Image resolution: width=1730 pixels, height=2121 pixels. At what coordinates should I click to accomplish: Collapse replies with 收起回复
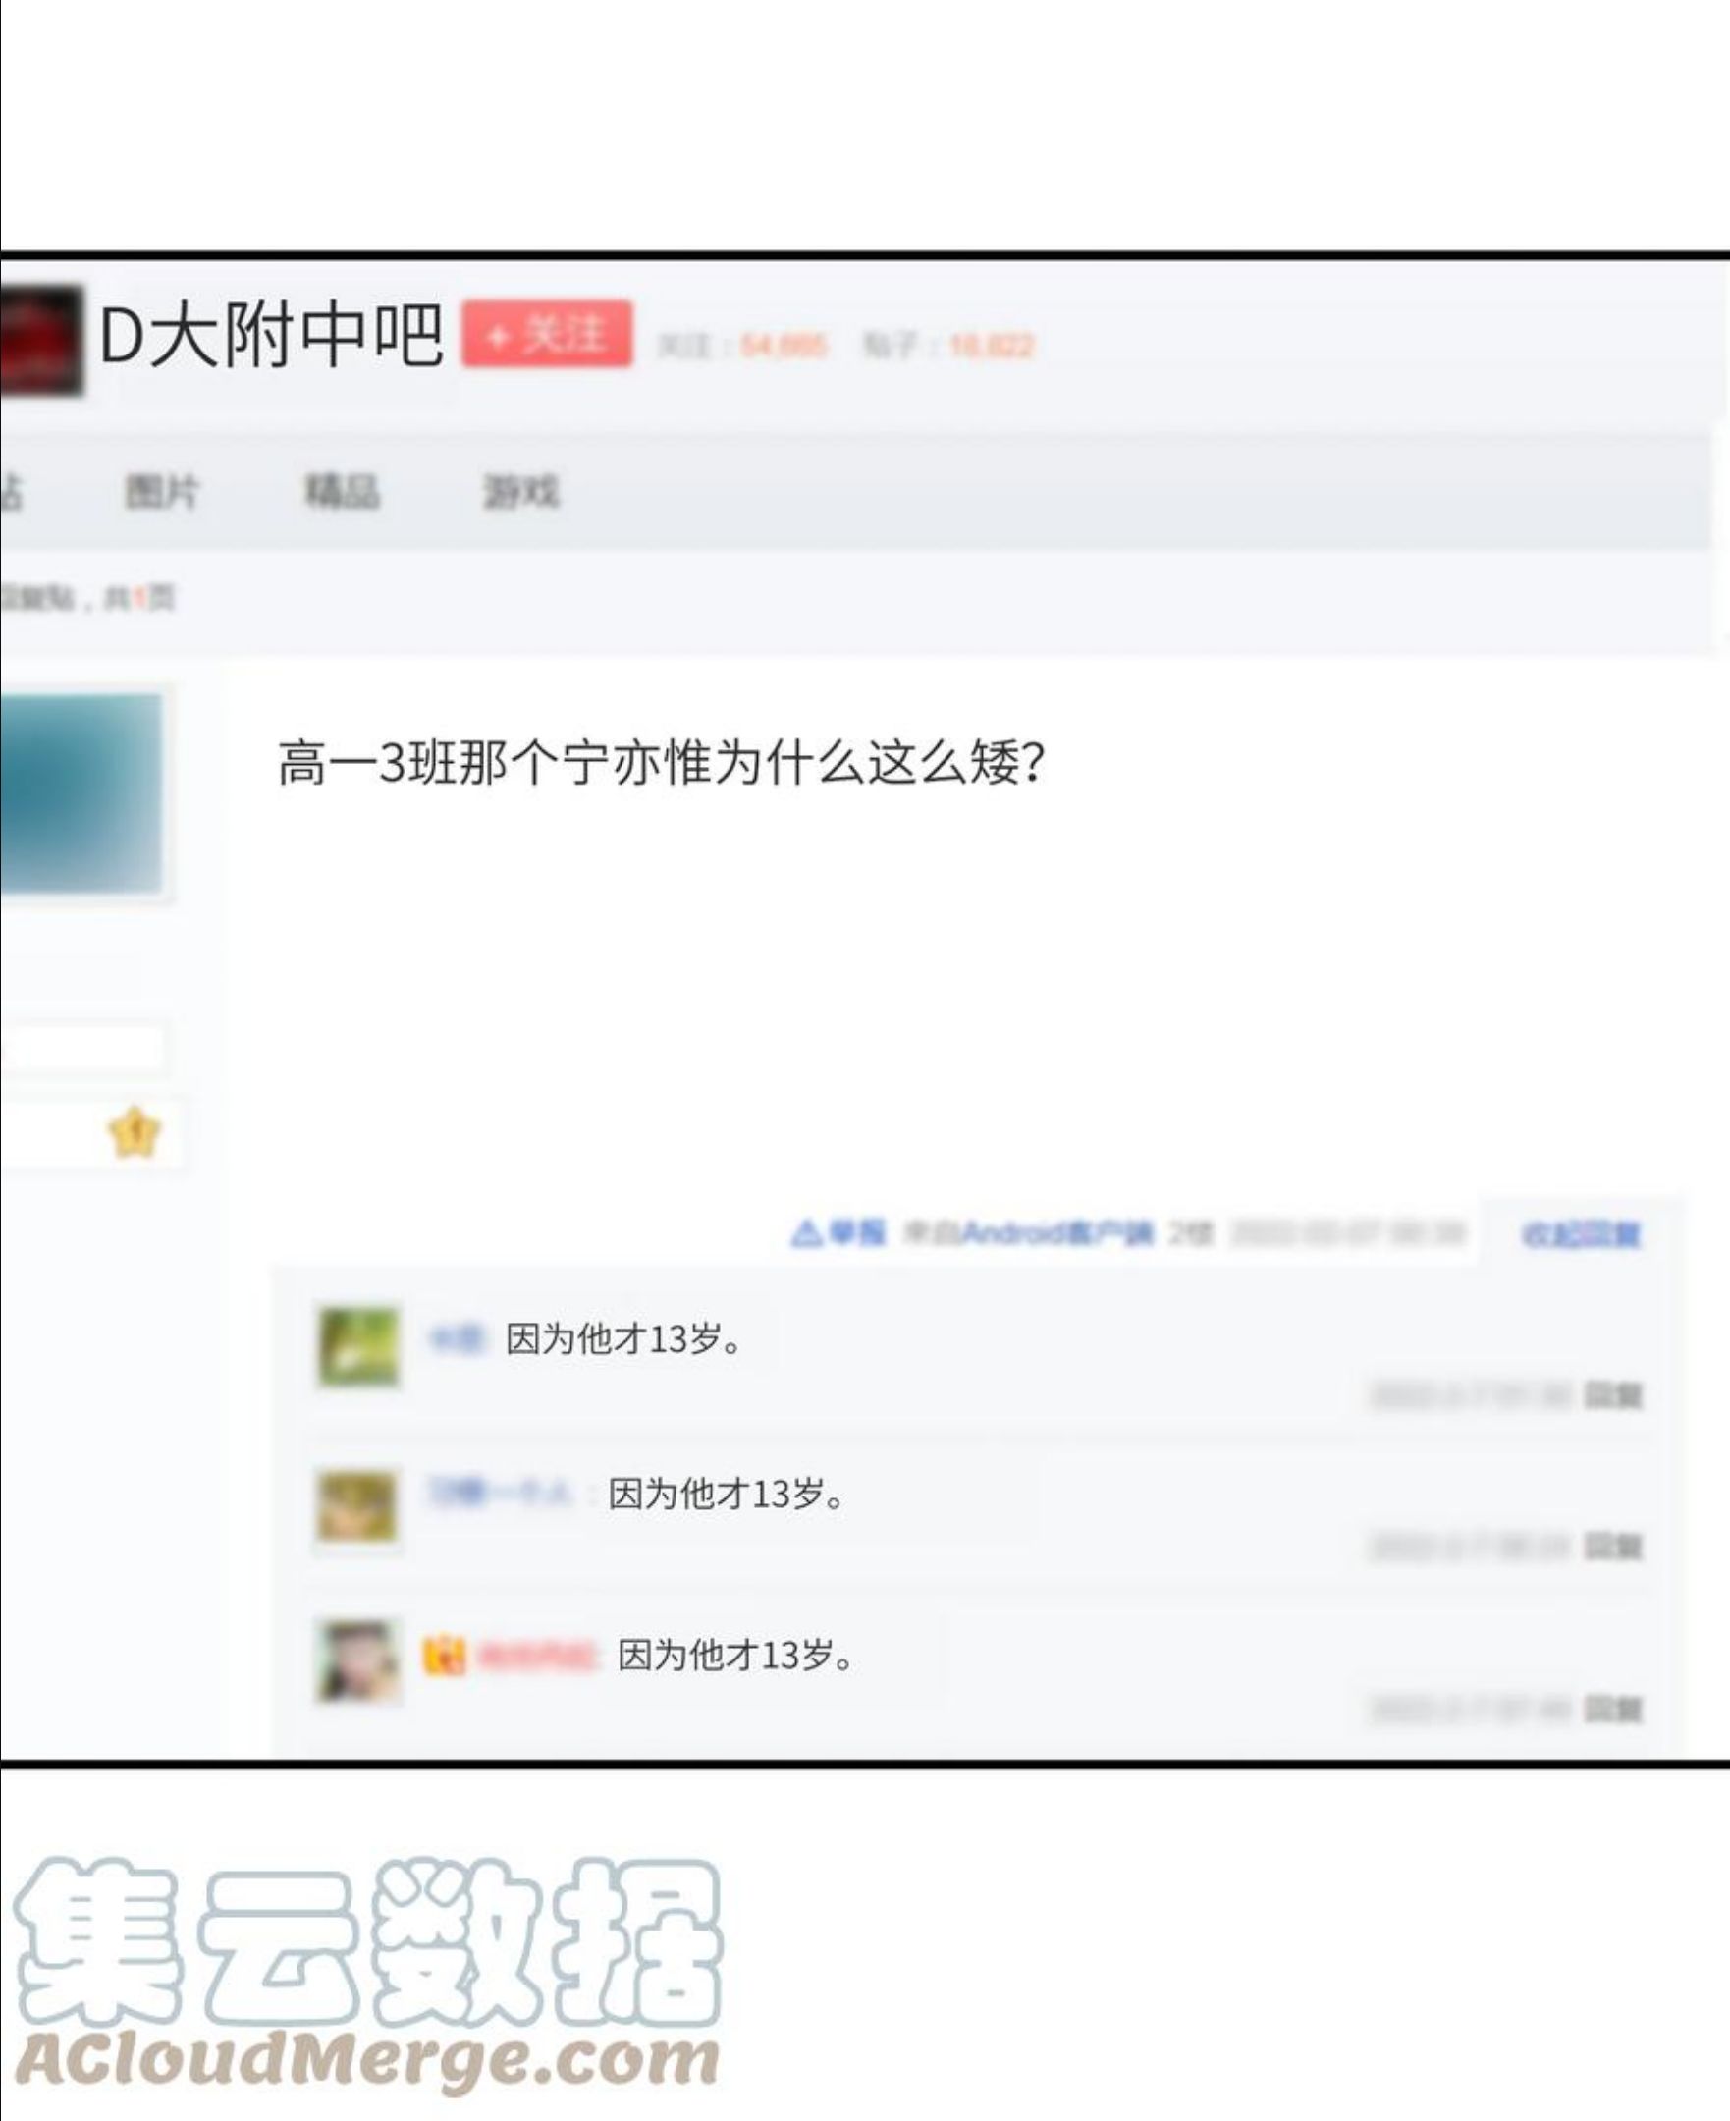pyautogui.click(x=1581, y=1235)
